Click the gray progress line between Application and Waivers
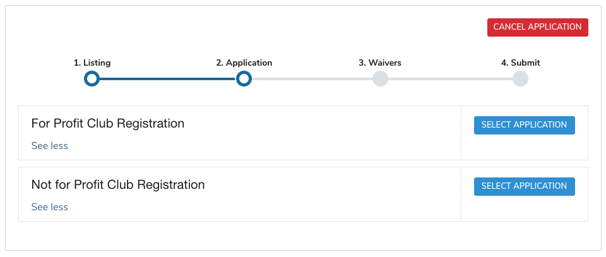This screenshot has height=257, width=606. pos(312,79)
